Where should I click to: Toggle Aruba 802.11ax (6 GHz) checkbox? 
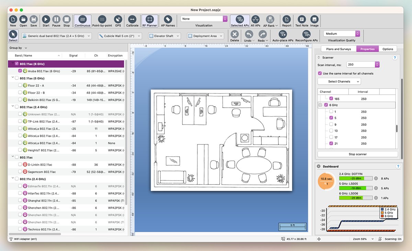pos(20,71)
